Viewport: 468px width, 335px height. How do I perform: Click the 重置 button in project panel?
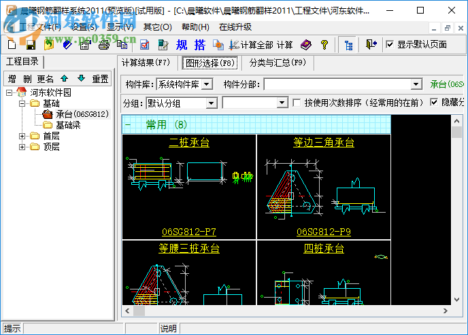tap(100, 78)
